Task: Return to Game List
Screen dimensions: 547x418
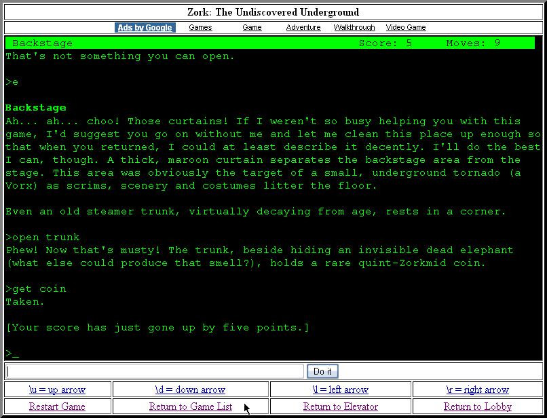Action: 191,406
